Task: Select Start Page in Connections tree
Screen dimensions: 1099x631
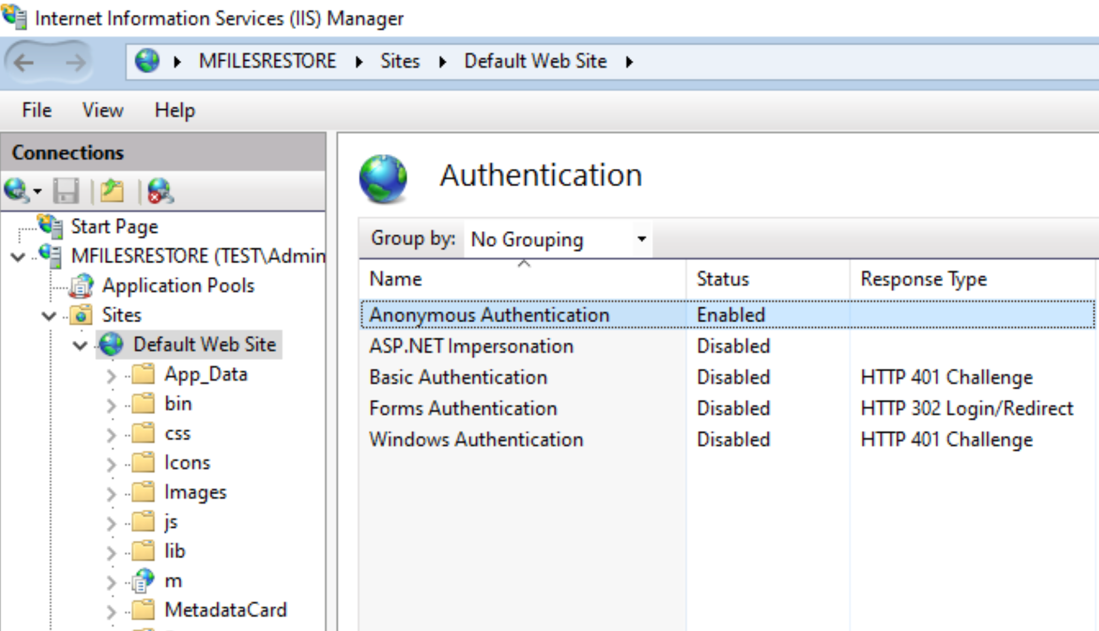Action: [114, 226]
